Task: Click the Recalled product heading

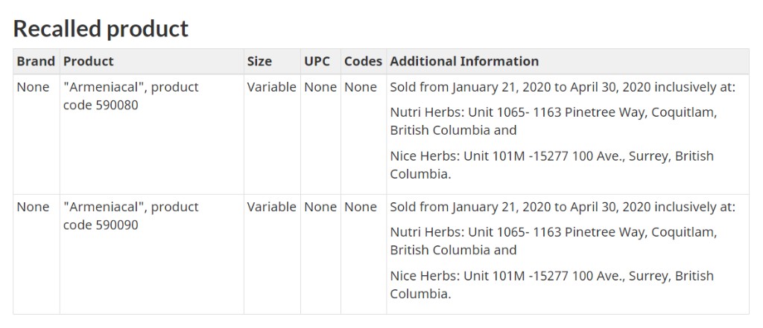Action: click(x=101, y=29)
